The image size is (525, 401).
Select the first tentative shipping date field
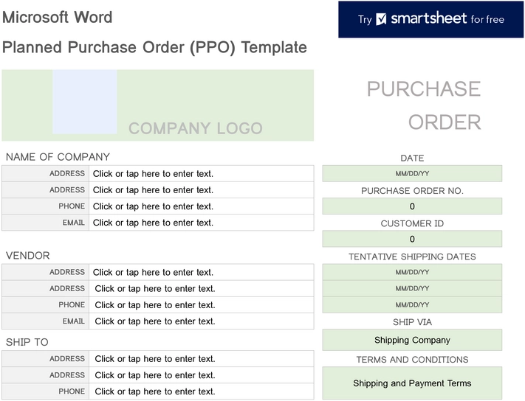tap(412, 272)
